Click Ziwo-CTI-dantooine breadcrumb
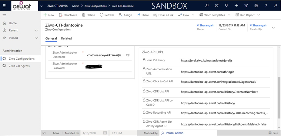The width and height of the screenshot is (281, 136). click(122, 6)
